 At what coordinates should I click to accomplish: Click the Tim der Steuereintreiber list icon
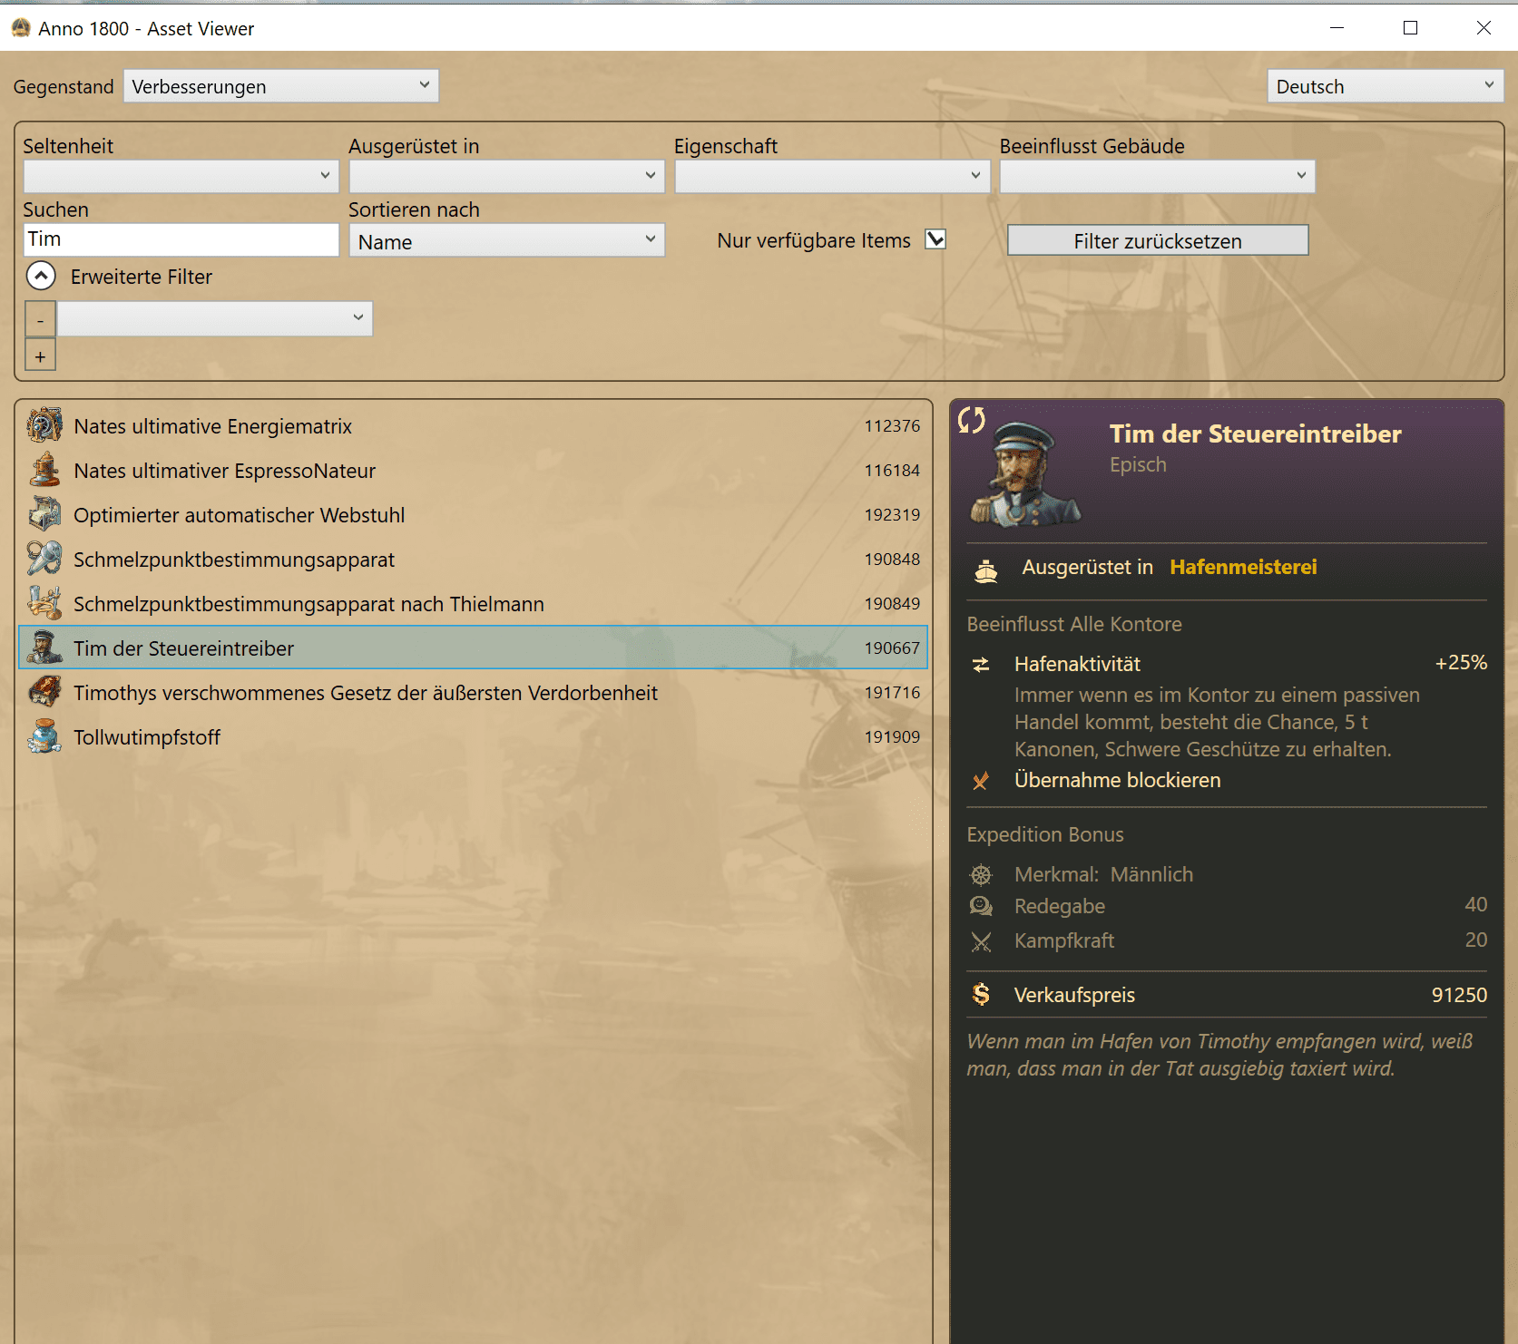[x=44, y=648]
